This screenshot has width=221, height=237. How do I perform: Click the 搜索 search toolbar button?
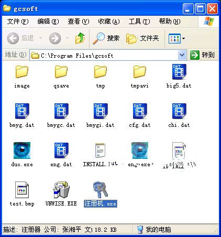106,38
